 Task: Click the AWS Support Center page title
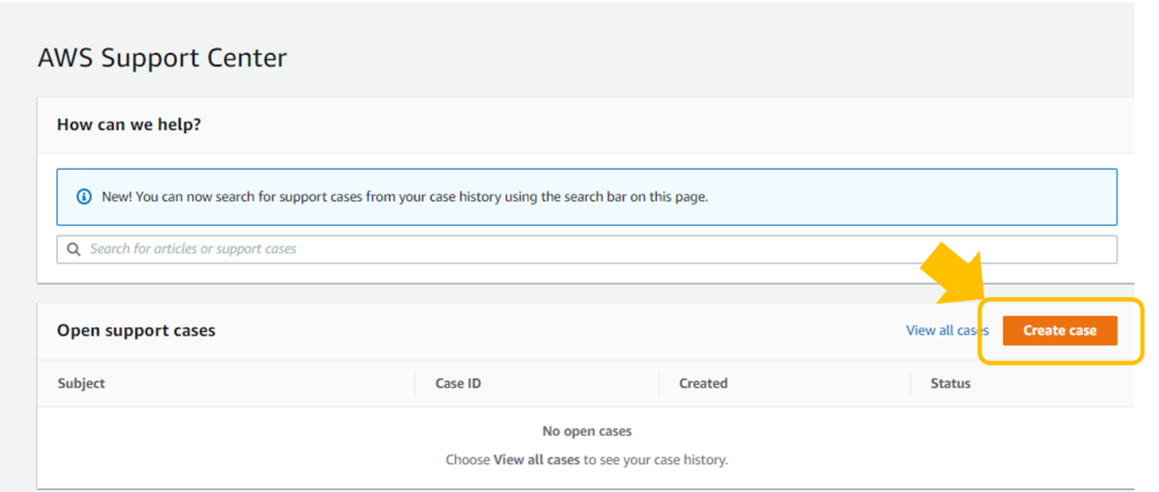[x=162, y=58]
